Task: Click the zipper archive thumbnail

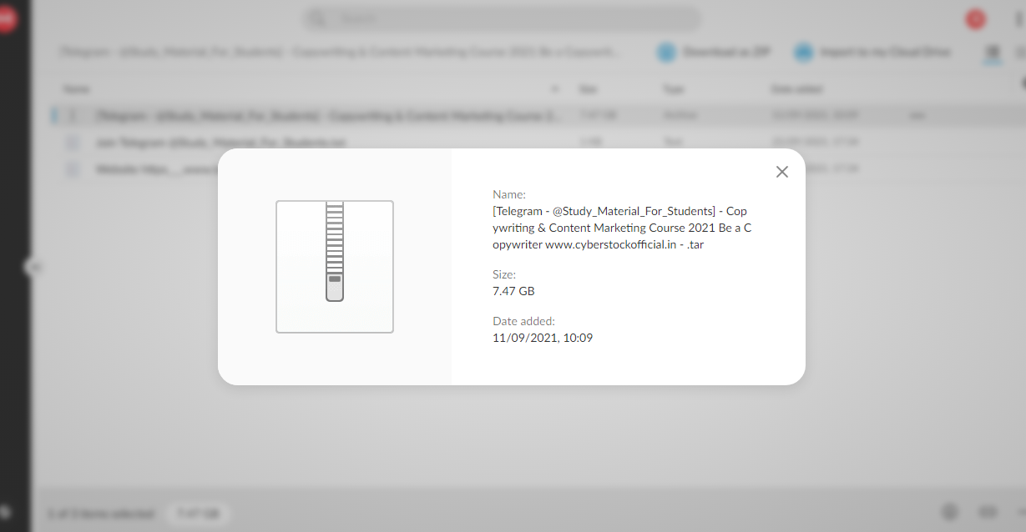Action: coord(335,267)
